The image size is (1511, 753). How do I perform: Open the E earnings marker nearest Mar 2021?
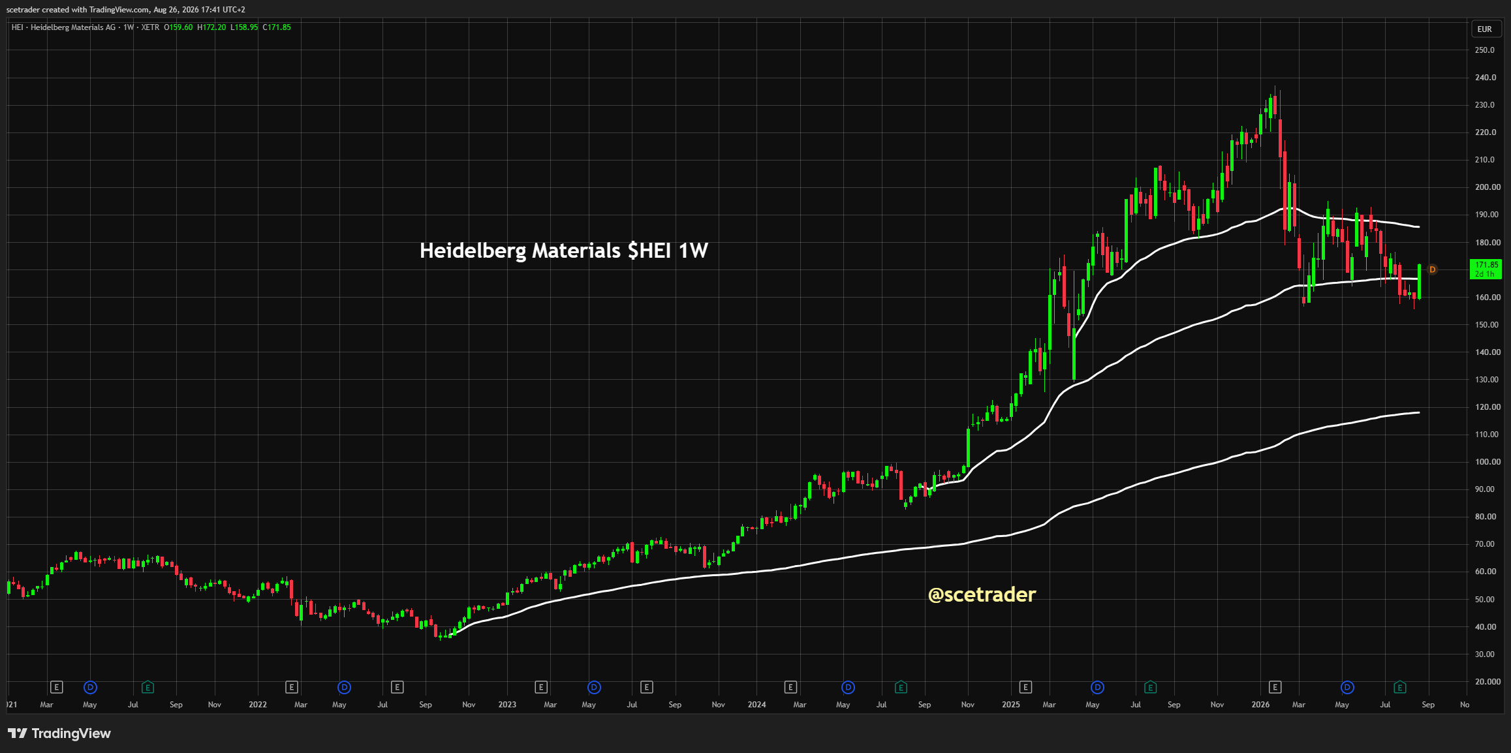tap(57, 687)
